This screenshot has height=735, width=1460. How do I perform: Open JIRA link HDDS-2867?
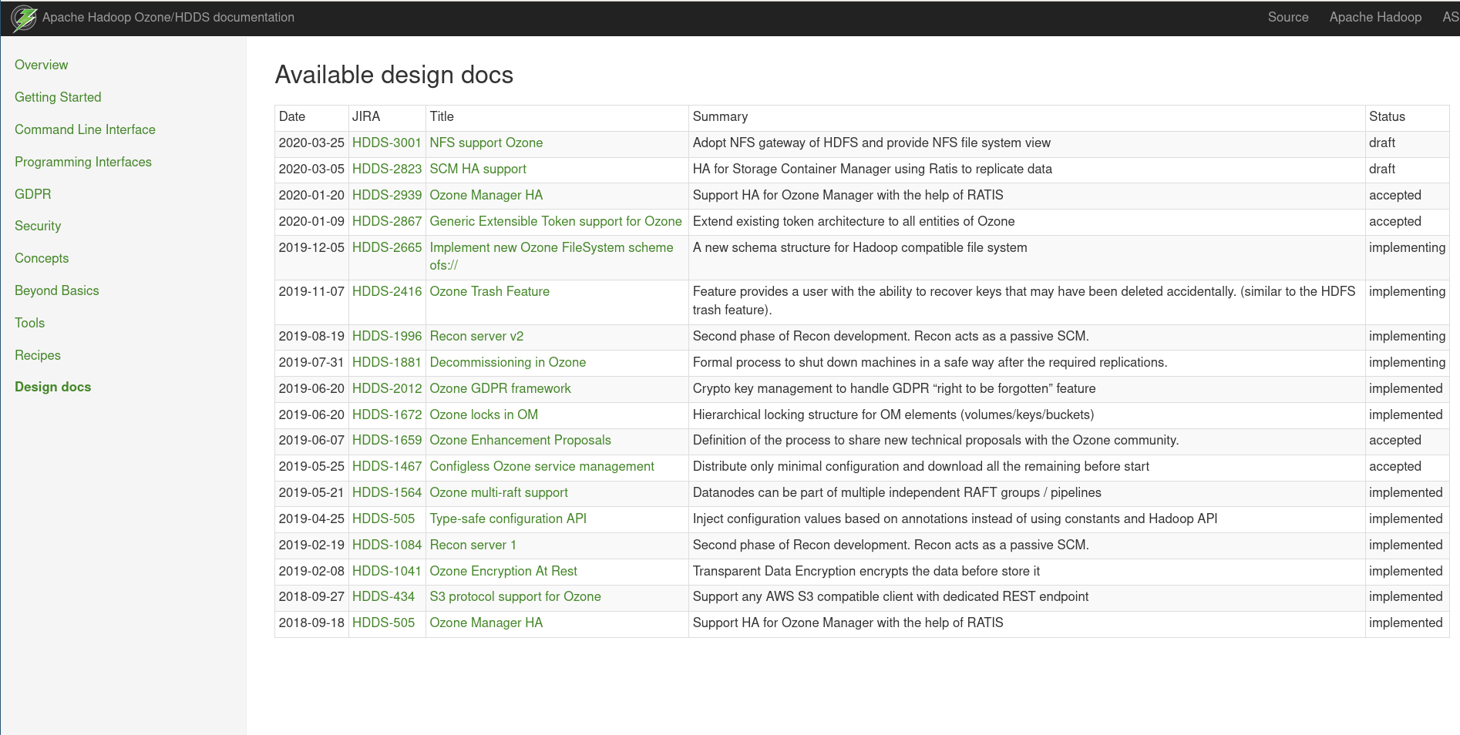(387, 221)
